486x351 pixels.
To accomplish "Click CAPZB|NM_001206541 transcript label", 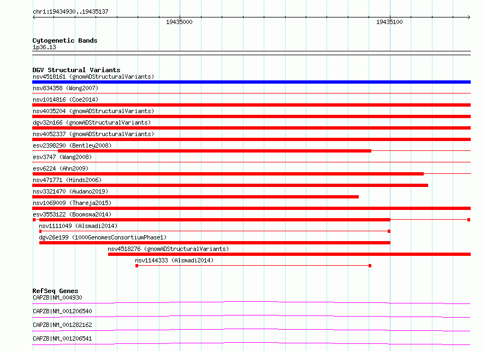I will [62, 338].
